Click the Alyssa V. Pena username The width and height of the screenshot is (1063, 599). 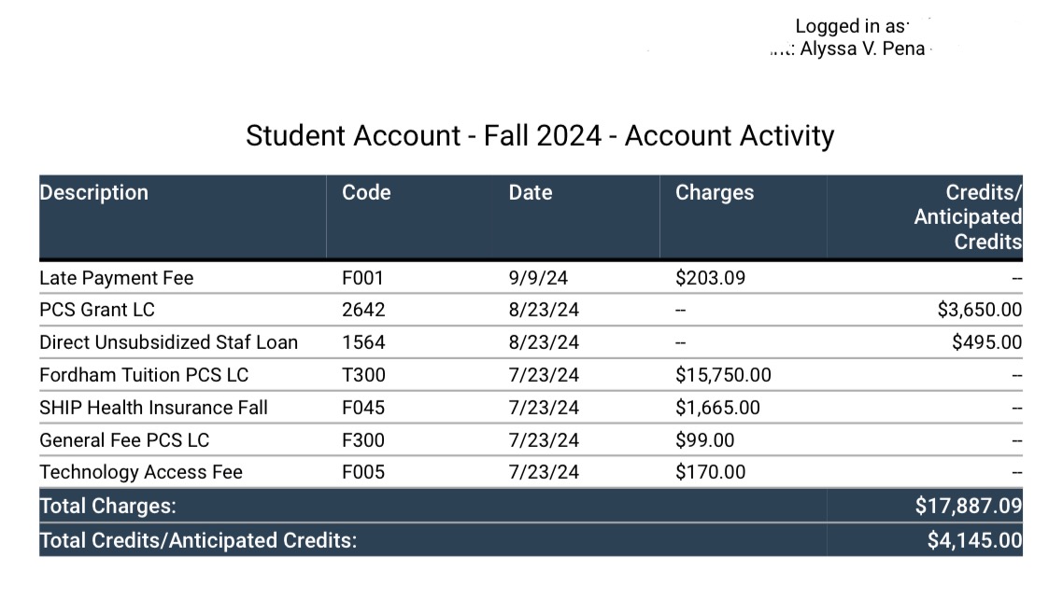(862, 49)
